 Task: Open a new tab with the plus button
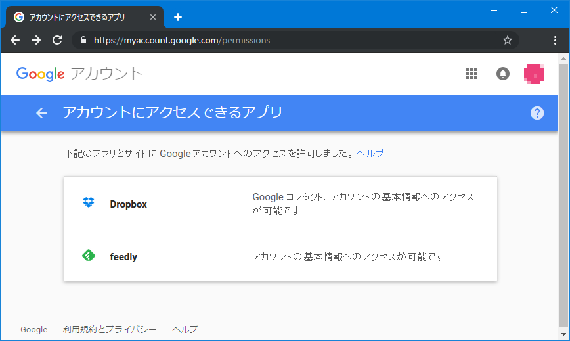click(x=178, y=17)
